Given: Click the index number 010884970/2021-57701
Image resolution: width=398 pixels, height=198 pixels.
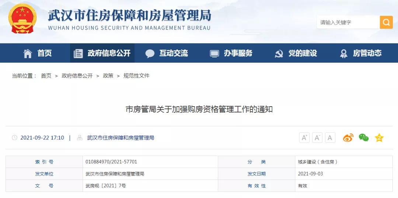Looking at the screenshot, I should click(x=111, y=162).
